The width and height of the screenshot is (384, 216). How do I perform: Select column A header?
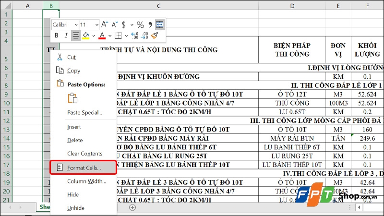click(x=27, y=6)
